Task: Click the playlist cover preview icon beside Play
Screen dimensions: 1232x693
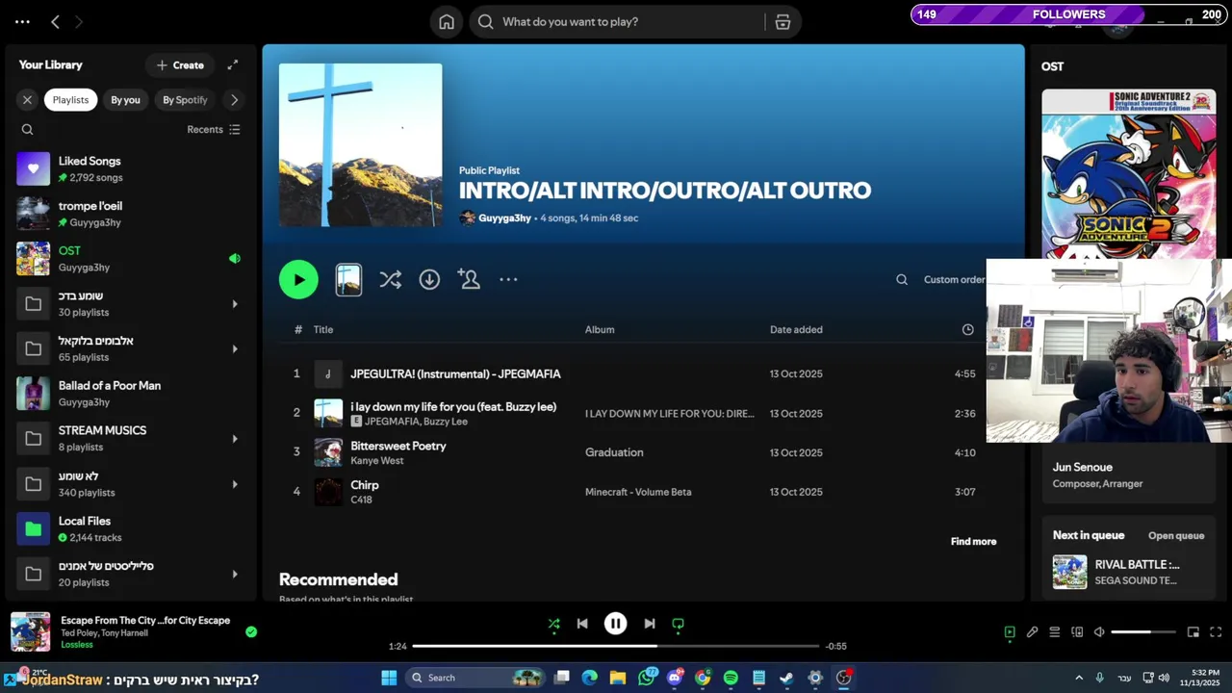Action: [348, 280]
